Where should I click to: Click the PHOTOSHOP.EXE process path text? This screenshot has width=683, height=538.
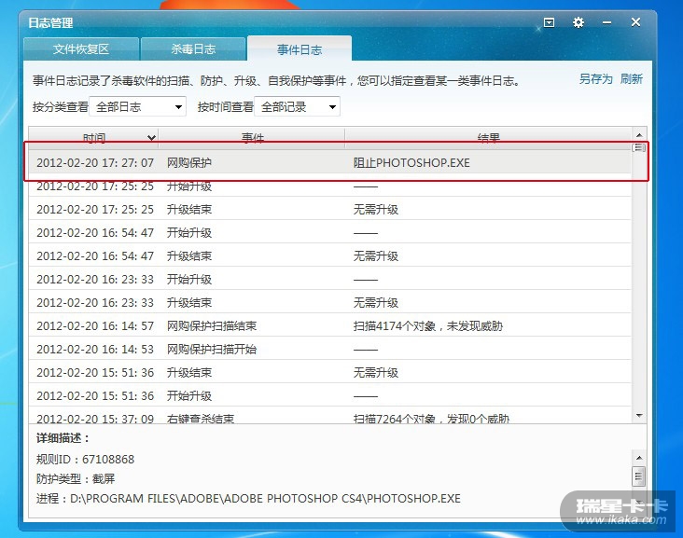[x=248, y=499]
